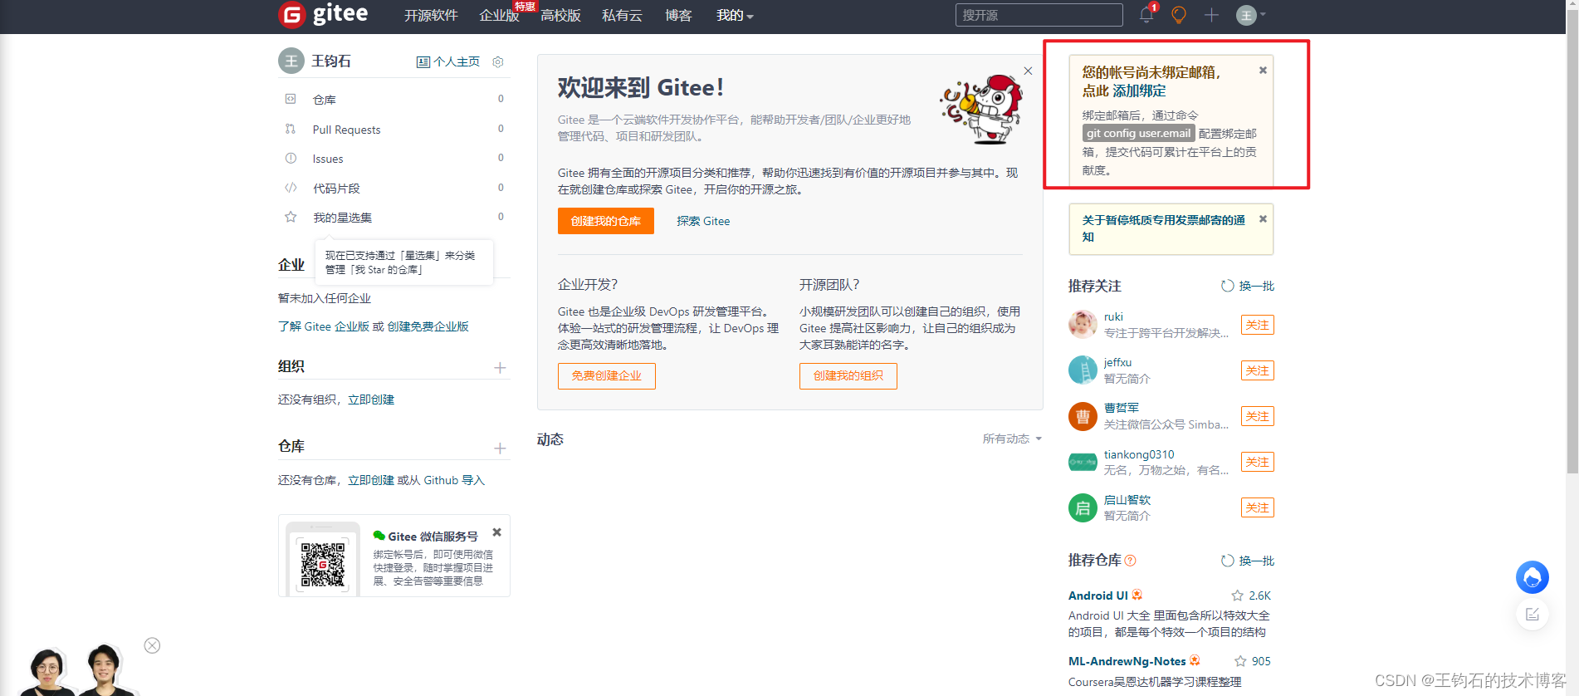Open 私有云 in the top navigation
The height and width of the screenshot is (696, 1579).
(622, 16)
